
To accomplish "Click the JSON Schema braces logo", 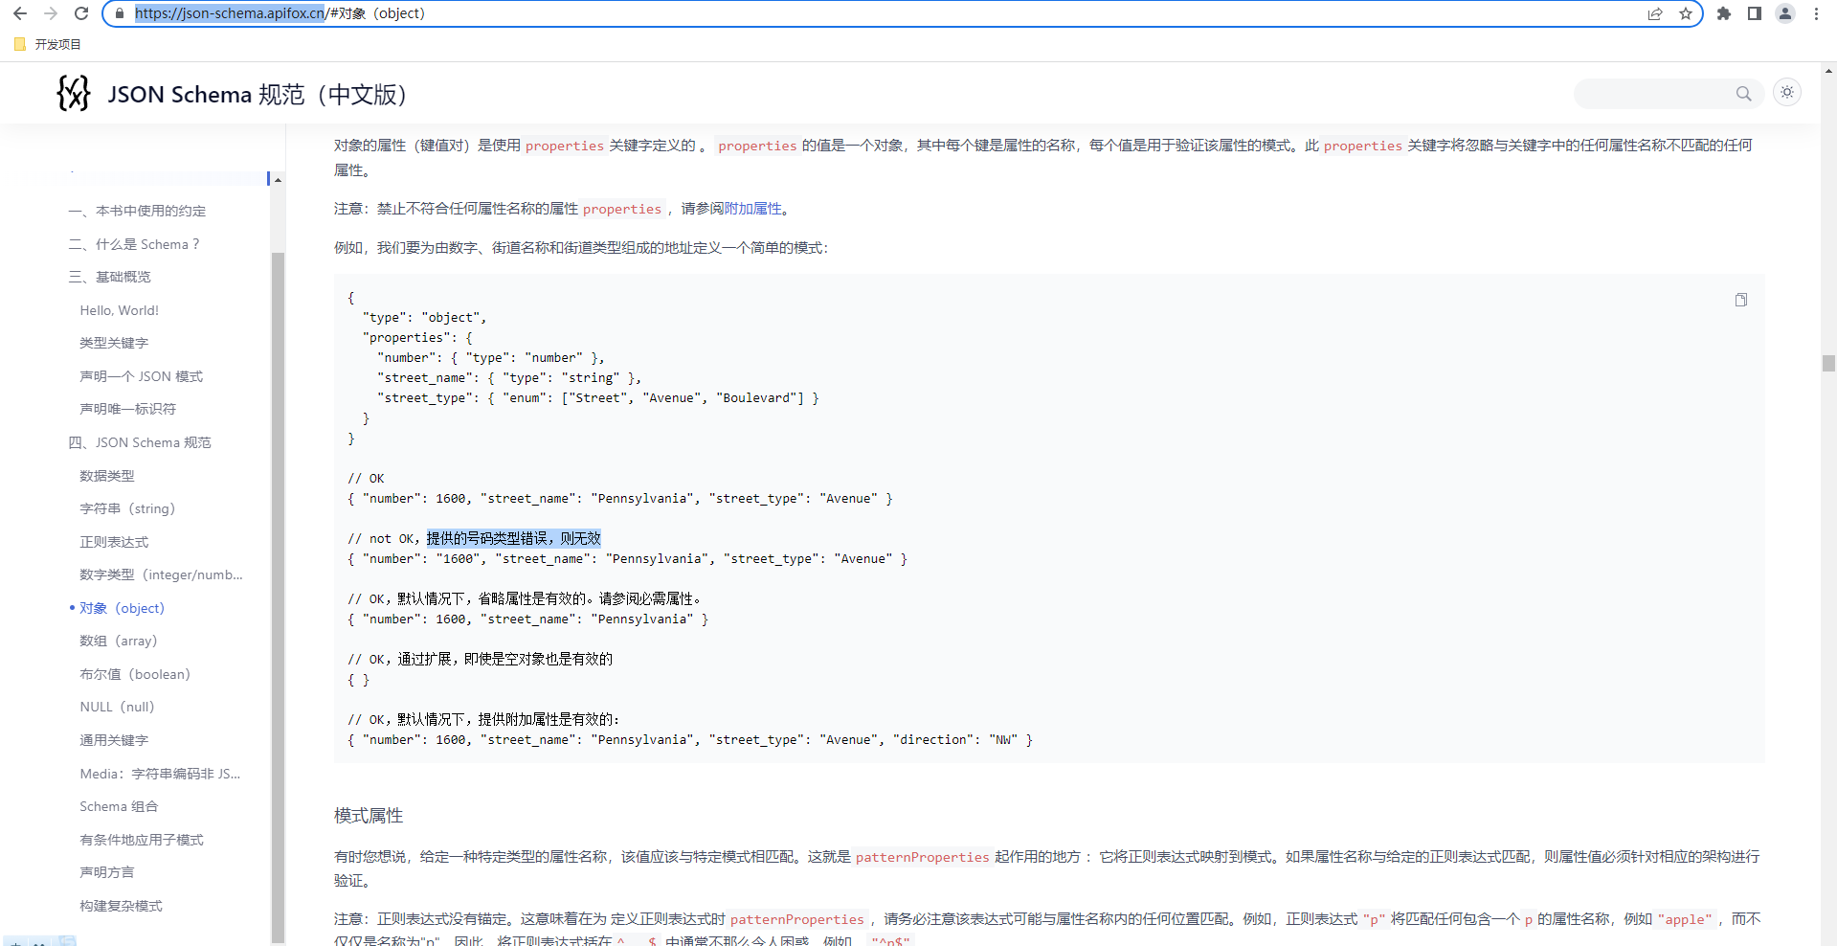I will [x=74, y=93].
